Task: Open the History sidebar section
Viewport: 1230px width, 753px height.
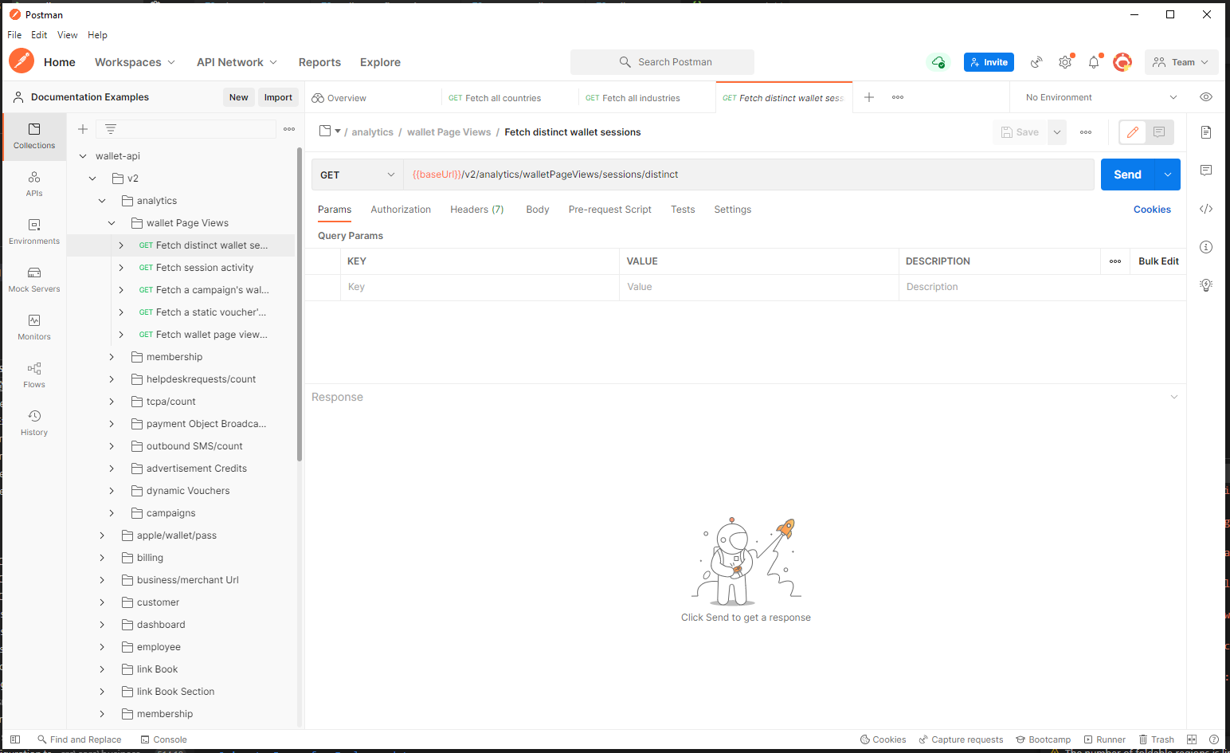Action: (34, 423)
